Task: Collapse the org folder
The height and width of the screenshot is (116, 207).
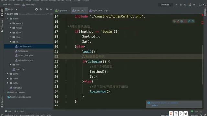Action: click(10, 42)
